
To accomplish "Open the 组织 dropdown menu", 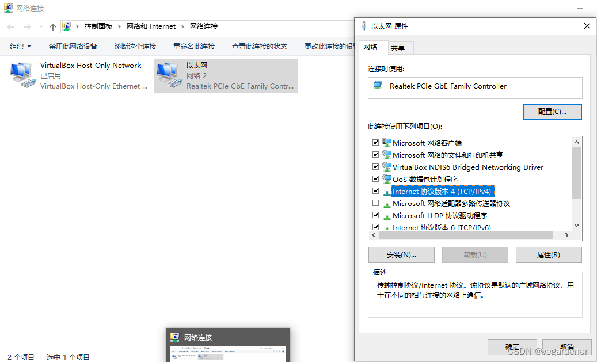I will [20, 47].
